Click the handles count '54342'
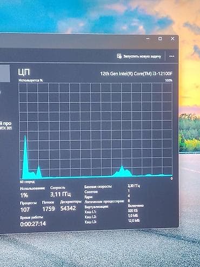The width and height of the screenshot is (200, 267). (x=68, y=209)
